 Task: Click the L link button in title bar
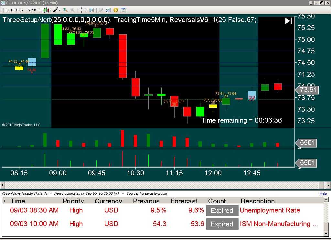(310, 3)
